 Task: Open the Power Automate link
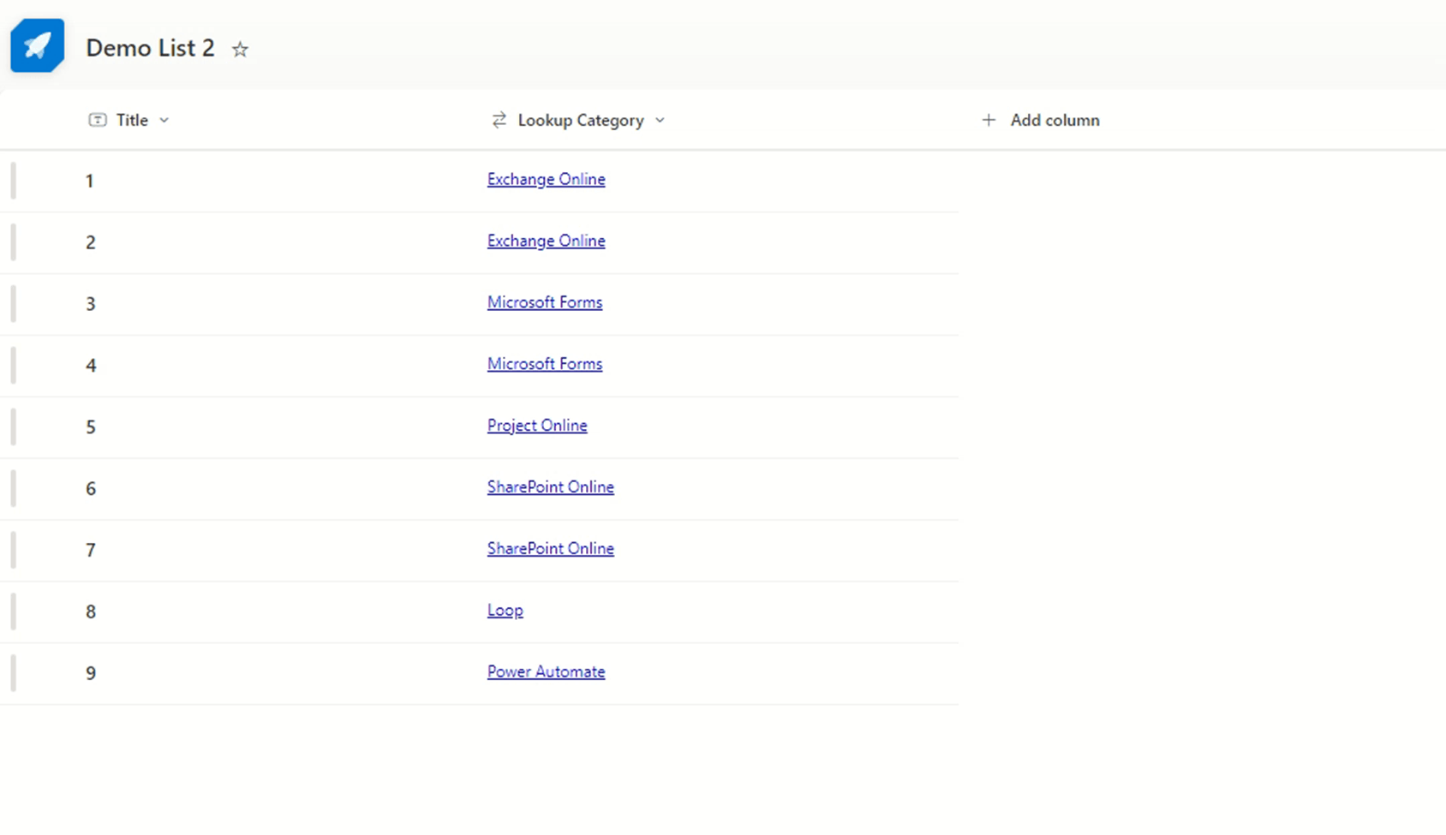pos(547,672)
